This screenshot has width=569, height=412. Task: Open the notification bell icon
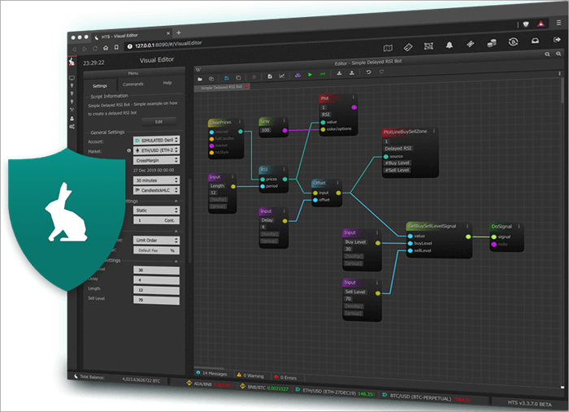(x=450, y=46)
